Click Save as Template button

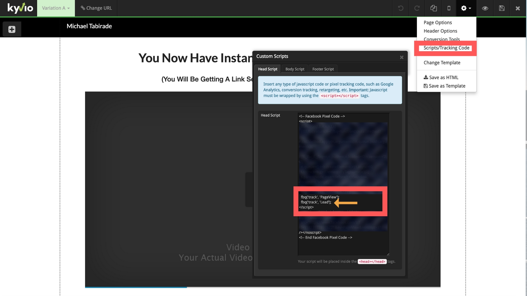(444, 86)
